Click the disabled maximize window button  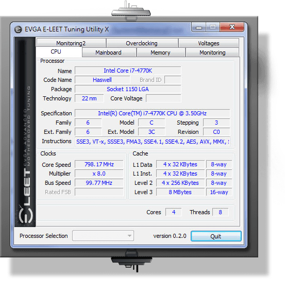(x=213, y=27)
